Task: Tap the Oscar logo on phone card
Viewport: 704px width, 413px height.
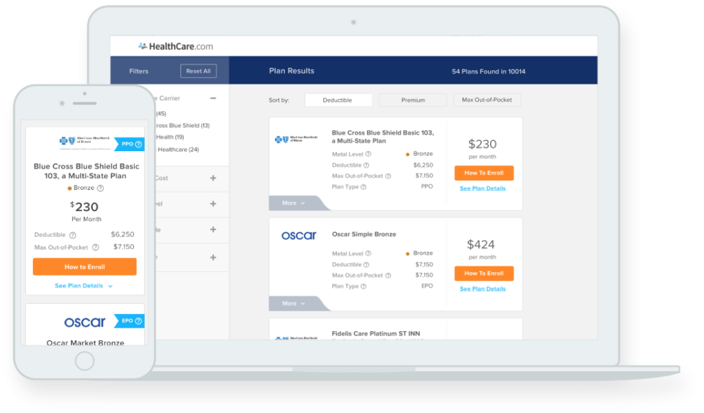Action: (x=85, y=322)
